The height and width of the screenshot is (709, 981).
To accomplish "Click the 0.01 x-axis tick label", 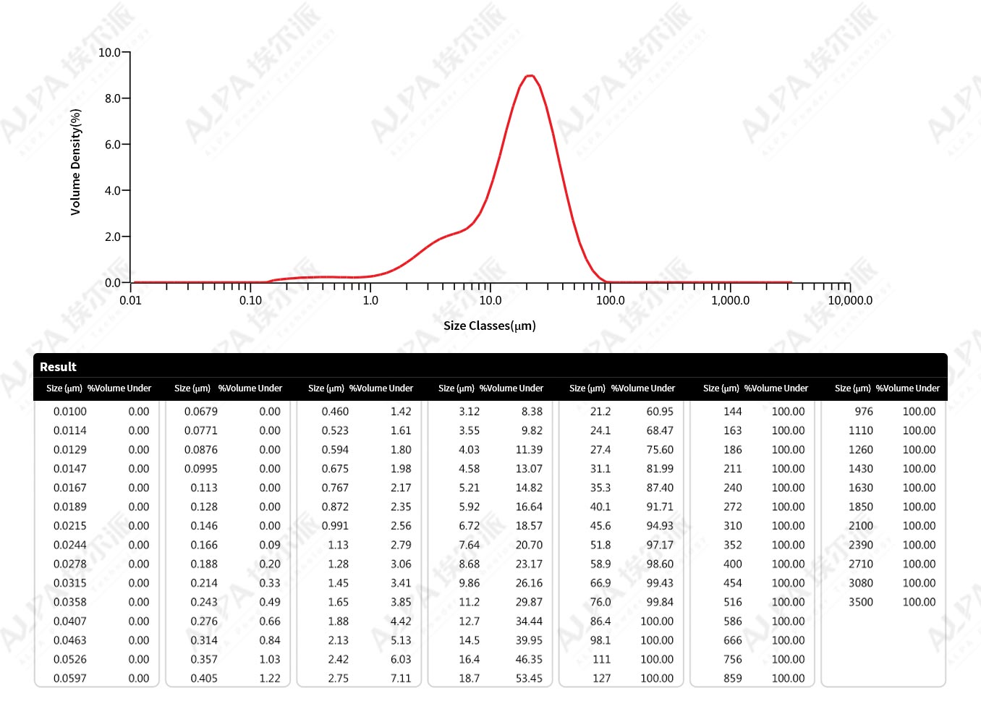I will tap(130, 300).
